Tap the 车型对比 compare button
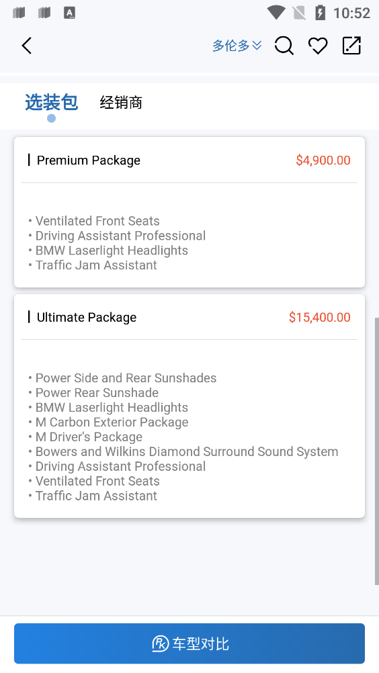 (189, 643)
